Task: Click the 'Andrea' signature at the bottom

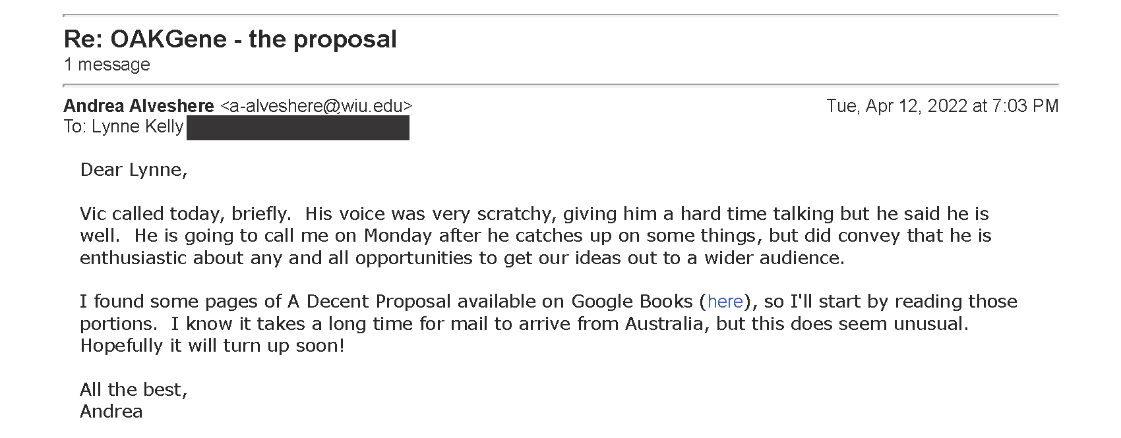Action: pyautogui.click(x=111, y=412)
